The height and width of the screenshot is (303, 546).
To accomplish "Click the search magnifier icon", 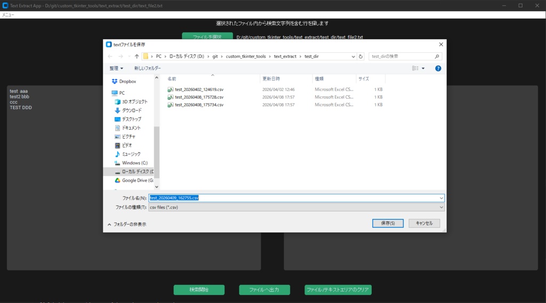I will click(x=437, y=56).
